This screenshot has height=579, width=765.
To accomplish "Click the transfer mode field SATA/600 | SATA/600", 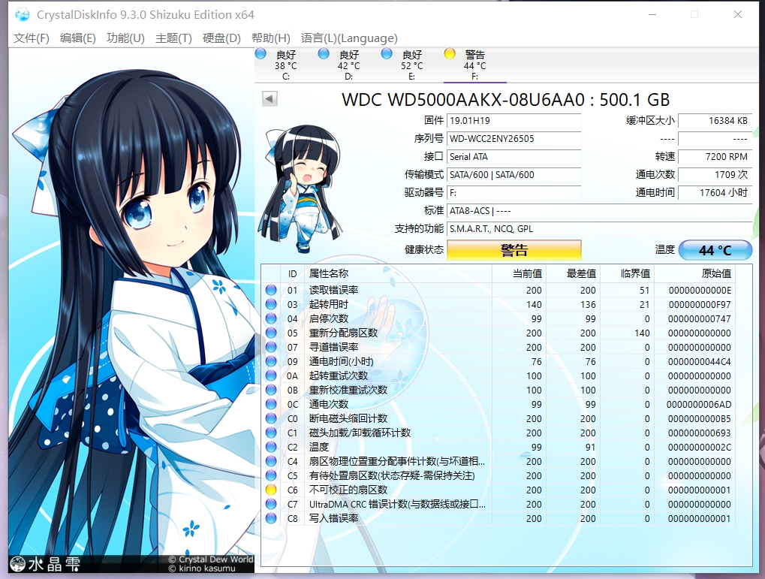I will [x=514, y=175].
